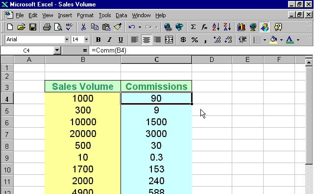Viewport: 316px width, 194px height.
Task: Click the Select All corner button
Action: [7, 59]
